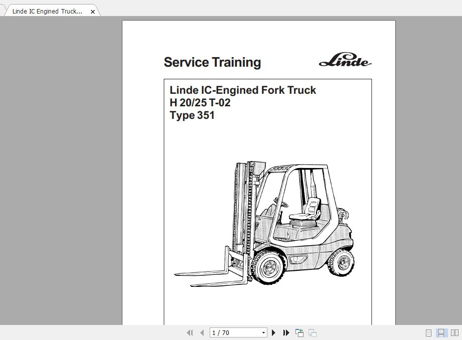The height and width of the screenshot is (340, 462).
Task: Switch to facing pages view
Action: click(x=454, y=333)
